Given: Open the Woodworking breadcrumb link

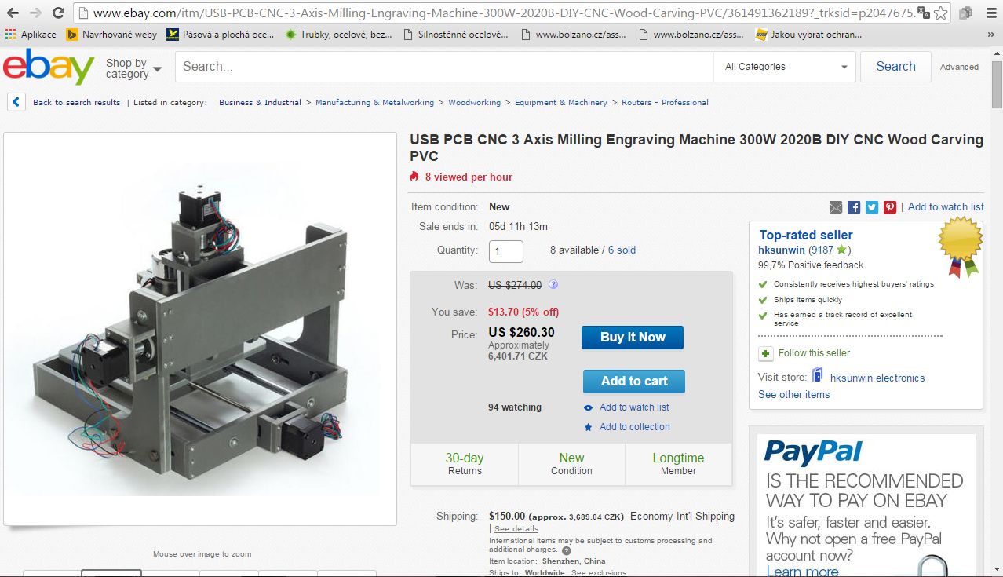Looking at the screenshot, I should coord(474,103).
